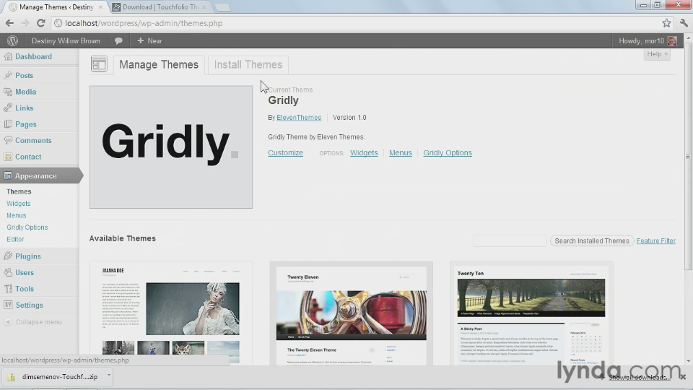
Task: Open the comments bubble icon in admin bar
Action: [x=118, y=40]
